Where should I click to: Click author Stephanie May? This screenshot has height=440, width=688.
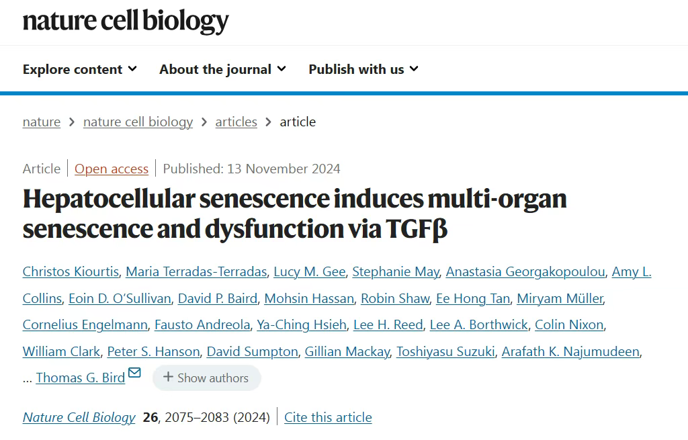point(396,271)
